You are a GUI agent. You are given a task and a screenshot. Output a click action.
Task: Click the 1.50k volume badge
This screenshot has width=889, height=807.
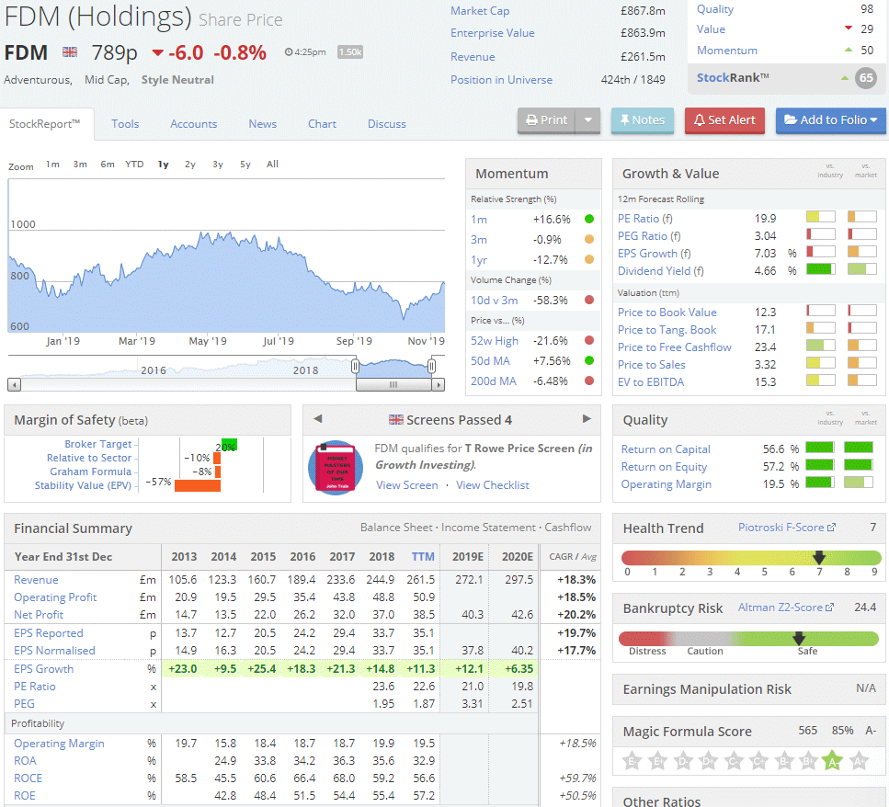point(350,52)
